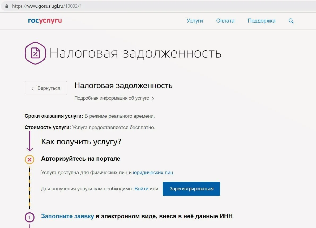Click the purple downward arrow icon
The height and width of the screenshot is (228, 316).
tap(29, 141)
